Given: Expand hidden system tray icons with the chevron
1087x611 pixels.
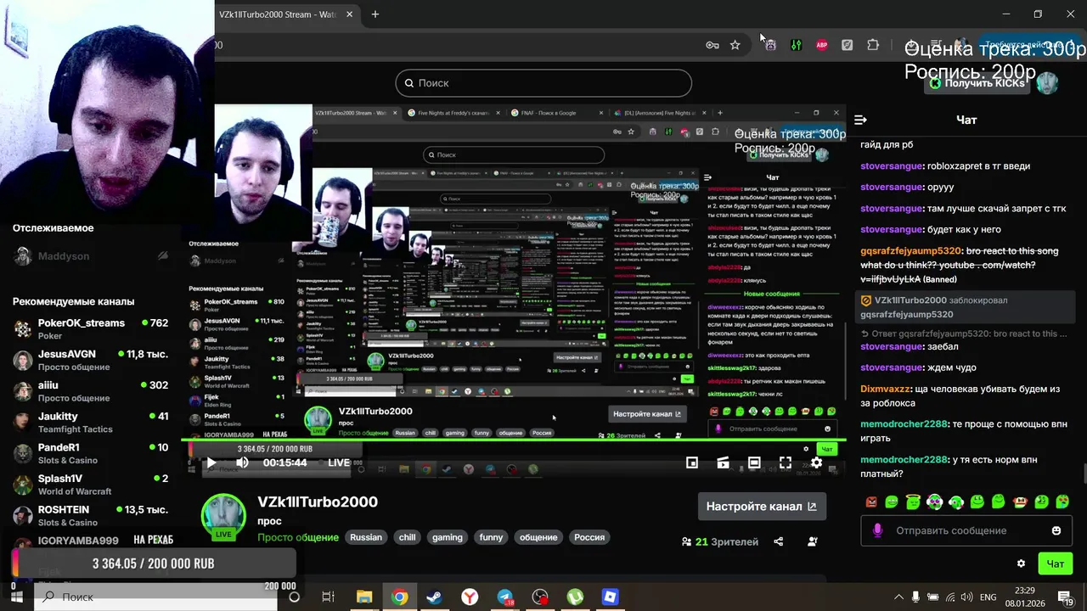Looking at the screenshot, I should (x=899, y=597).
